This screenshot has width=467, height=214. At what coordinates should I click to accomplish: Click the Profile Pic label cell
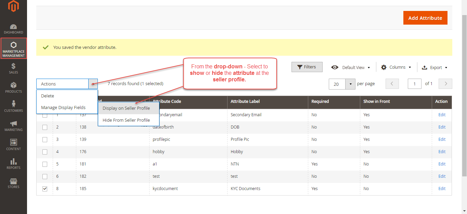[240, 139]
